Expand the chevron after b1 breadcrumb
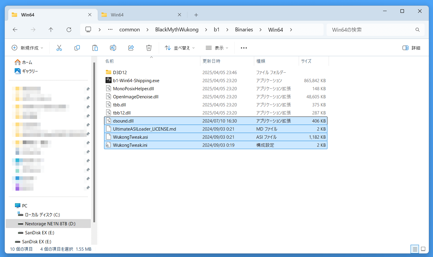 (227, 30)
